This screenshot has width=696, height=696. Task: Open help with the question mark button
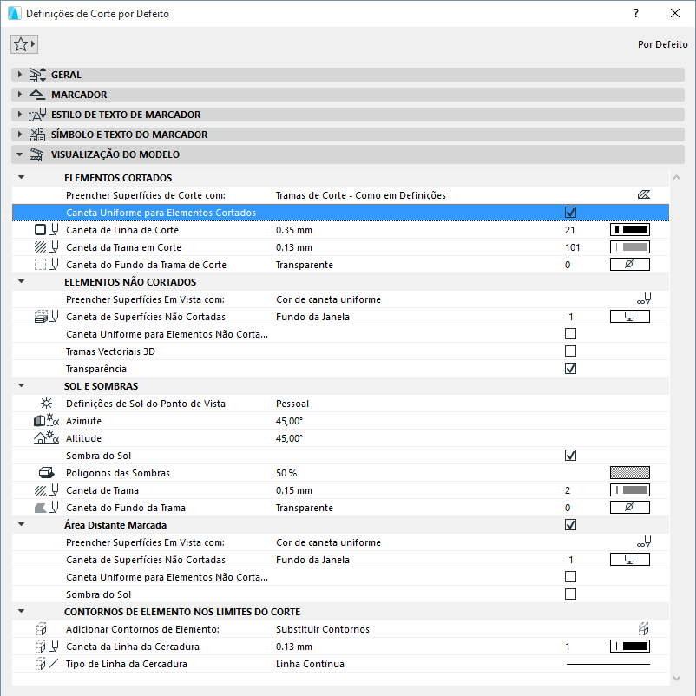pos(636,13)
